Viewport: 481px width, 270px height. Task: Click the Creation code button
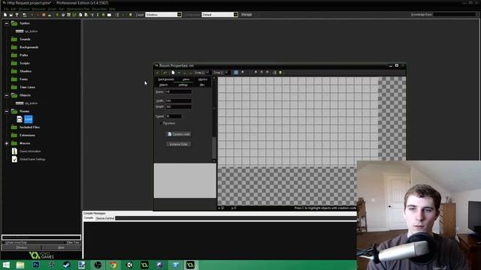[x=179, y=134]
